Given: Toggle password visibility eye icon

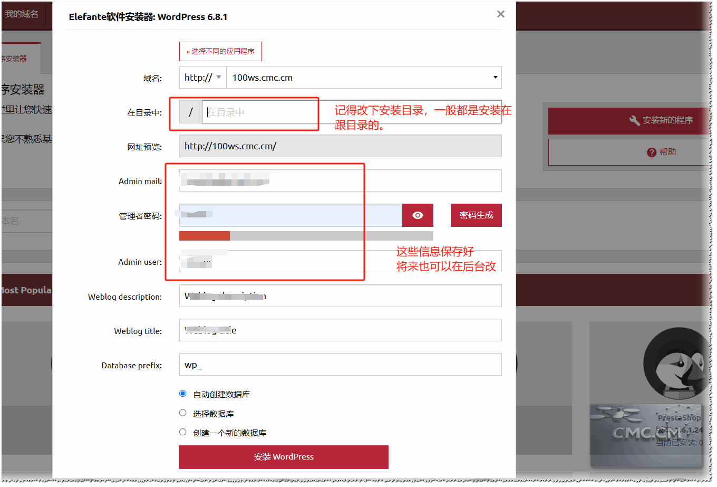Looking at the screenshot, I should (x=418, y=215).
